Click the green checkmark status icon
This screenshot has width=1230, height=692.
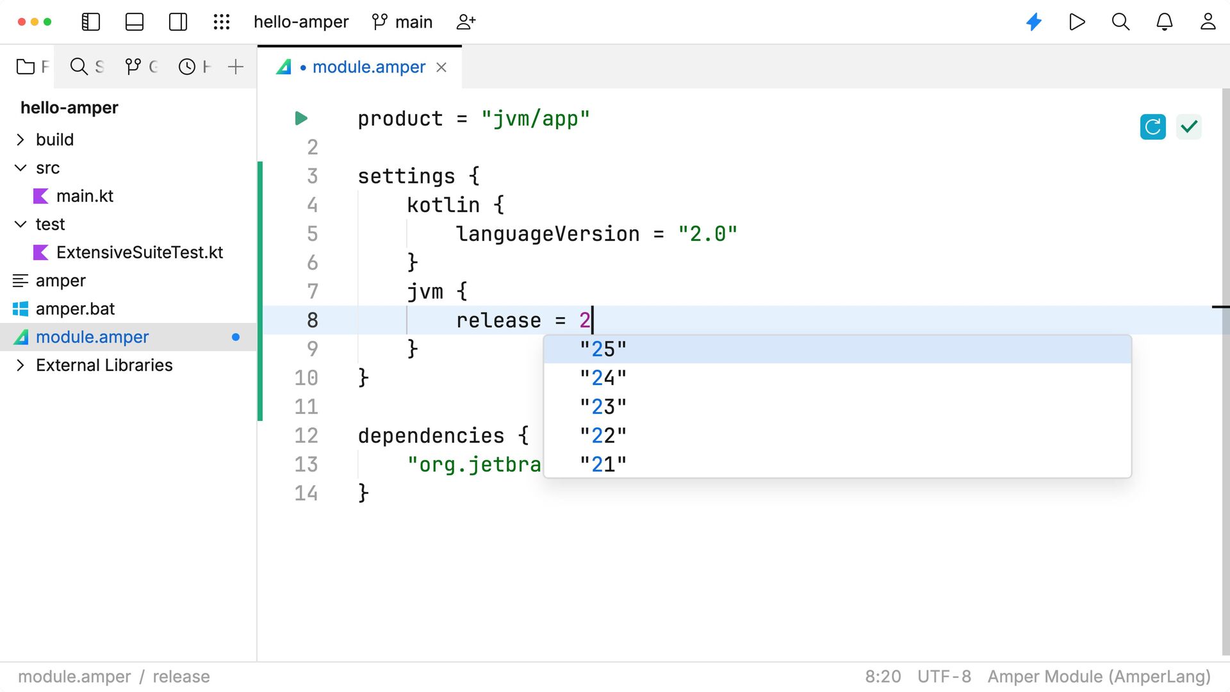[1189, 127]
